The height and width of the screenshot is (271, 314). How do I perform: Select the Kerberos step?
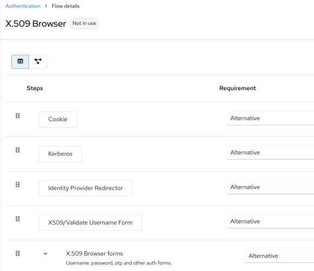coord(60,154)
